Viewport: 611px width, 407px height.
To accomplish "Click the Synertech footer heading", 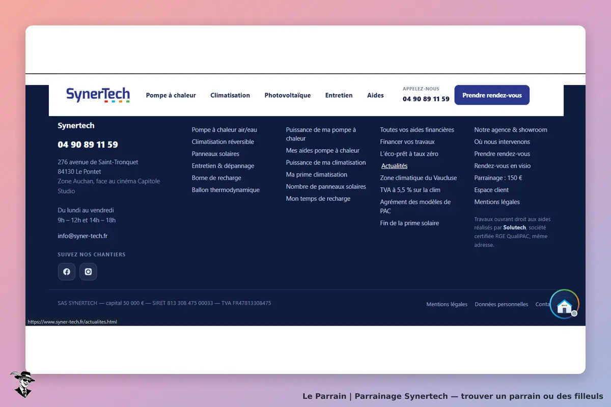I will [76, 126].
